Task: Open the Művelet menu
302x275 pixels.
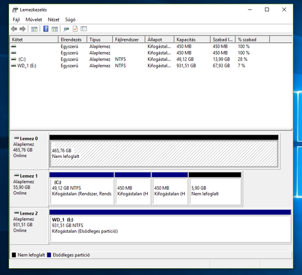Action: [x=34, y=20]
